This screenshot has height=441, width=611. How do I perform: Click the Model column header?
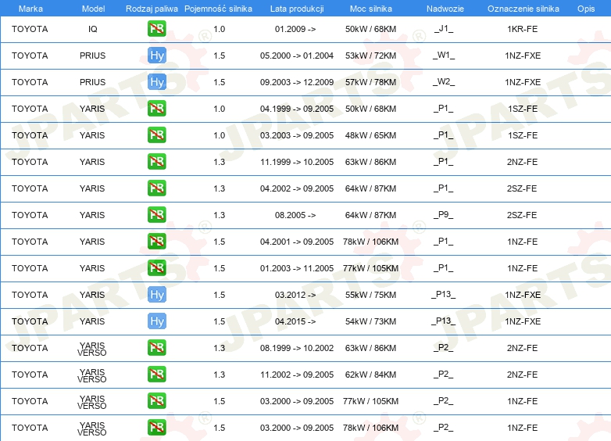[93, 9]
